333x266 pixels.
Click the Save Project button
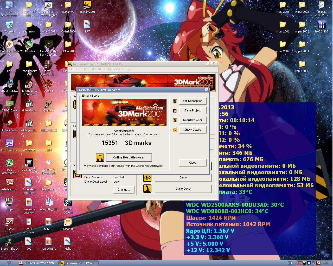coord(193,110)
